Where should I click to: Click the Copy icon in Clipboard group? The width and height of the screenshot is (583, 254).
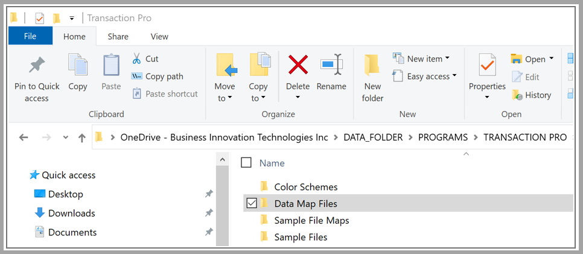[78, 65]
